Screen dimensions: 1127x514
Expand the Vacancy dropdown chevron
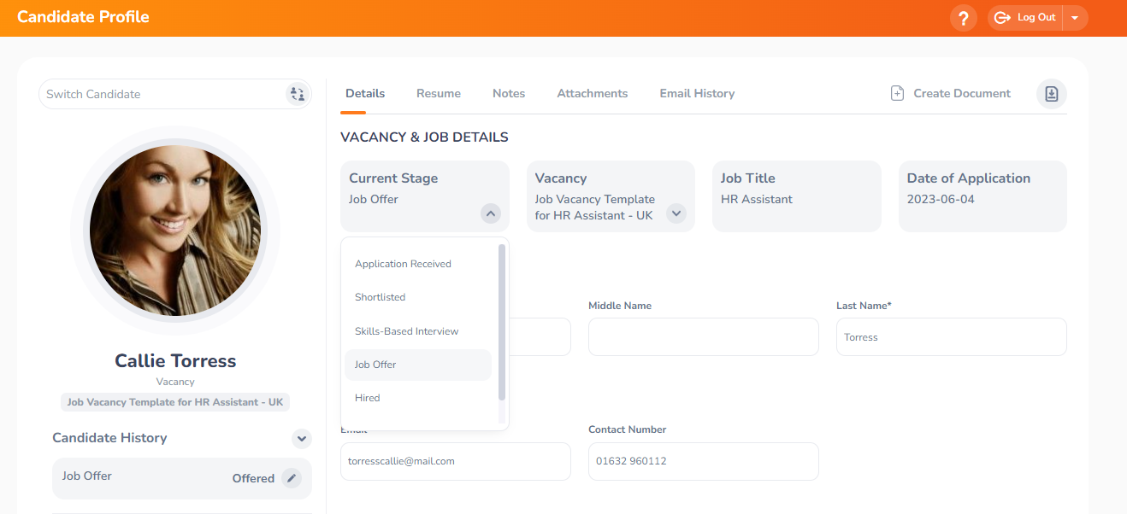pyautogui.click(x=676, y=213)
